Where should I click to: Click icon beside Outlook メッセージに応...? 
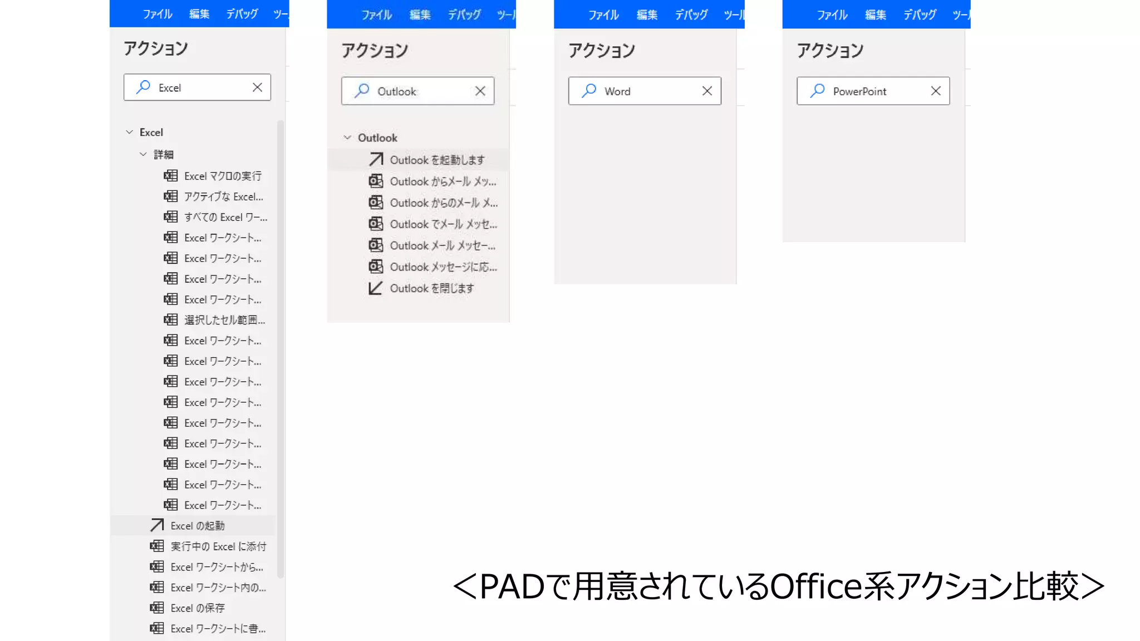point(376,267)
